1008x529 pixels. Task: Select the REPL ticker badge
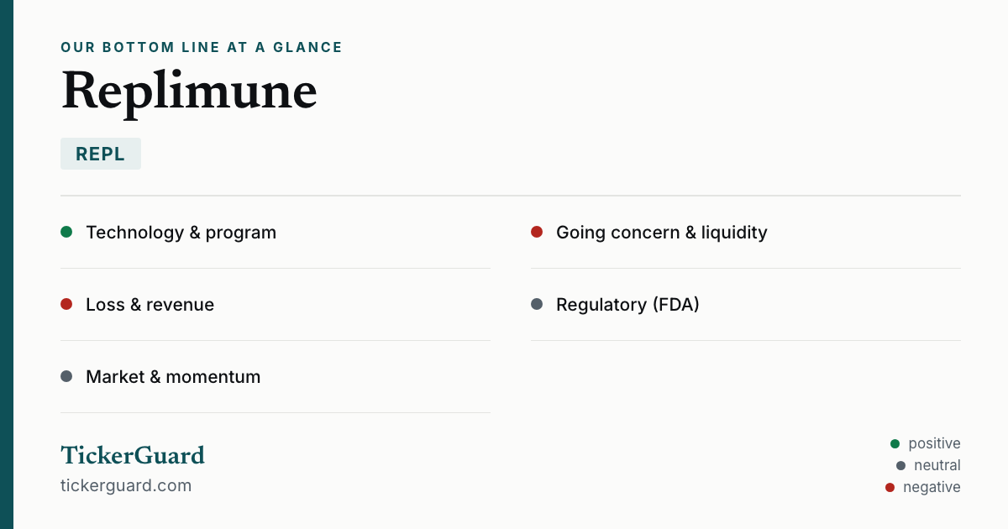tap(101, 154)
